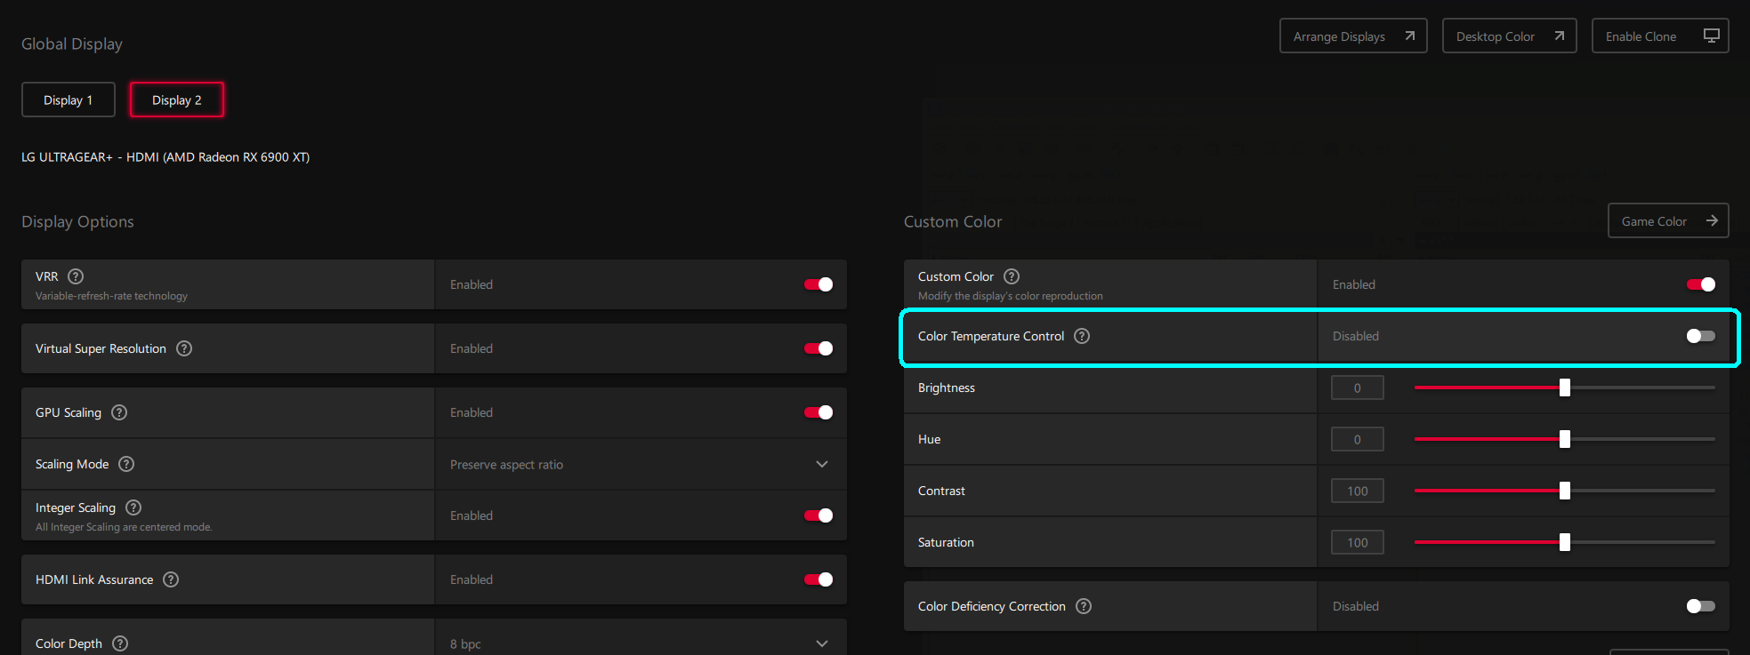Image resolution: width=1750 pixels, height=655 pixels.
Task: Expand the Scaling Mode dropdown
Action: click(641, 464)
